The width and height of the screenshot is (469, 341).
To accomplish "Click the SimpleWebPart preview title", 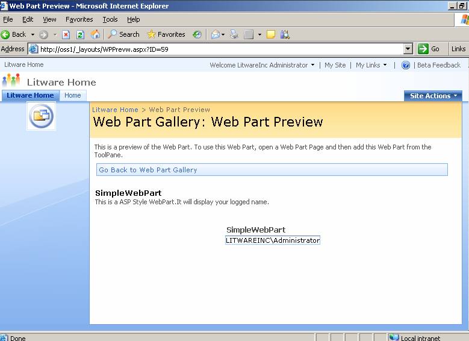I will [x=256, y=230].
